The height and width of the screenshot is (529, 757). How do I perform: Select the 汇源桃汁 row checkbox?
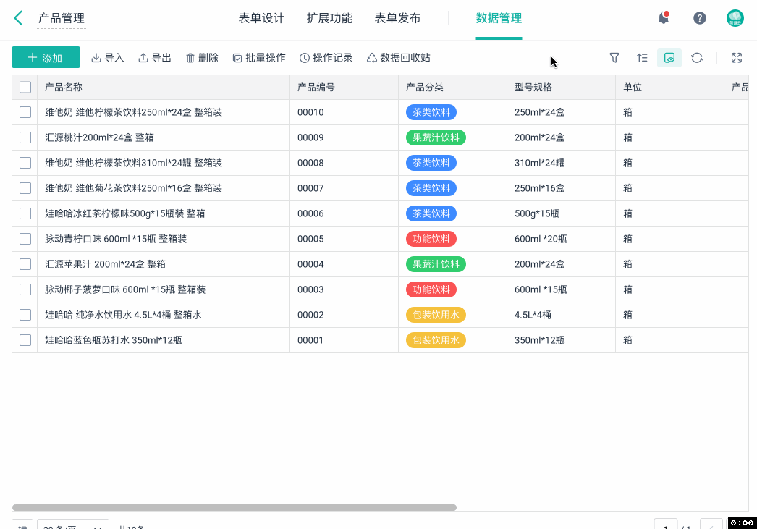pyautogui.click(x=25, y=137)
